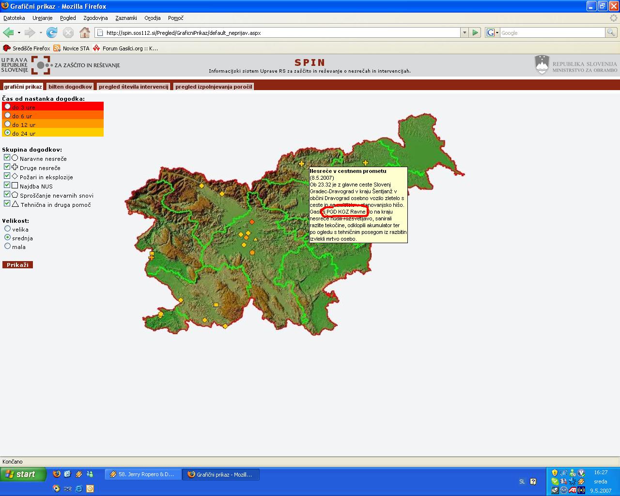Open the address bar history dropdown
This screenshot has height=496, width=620.
pos(465,32)
